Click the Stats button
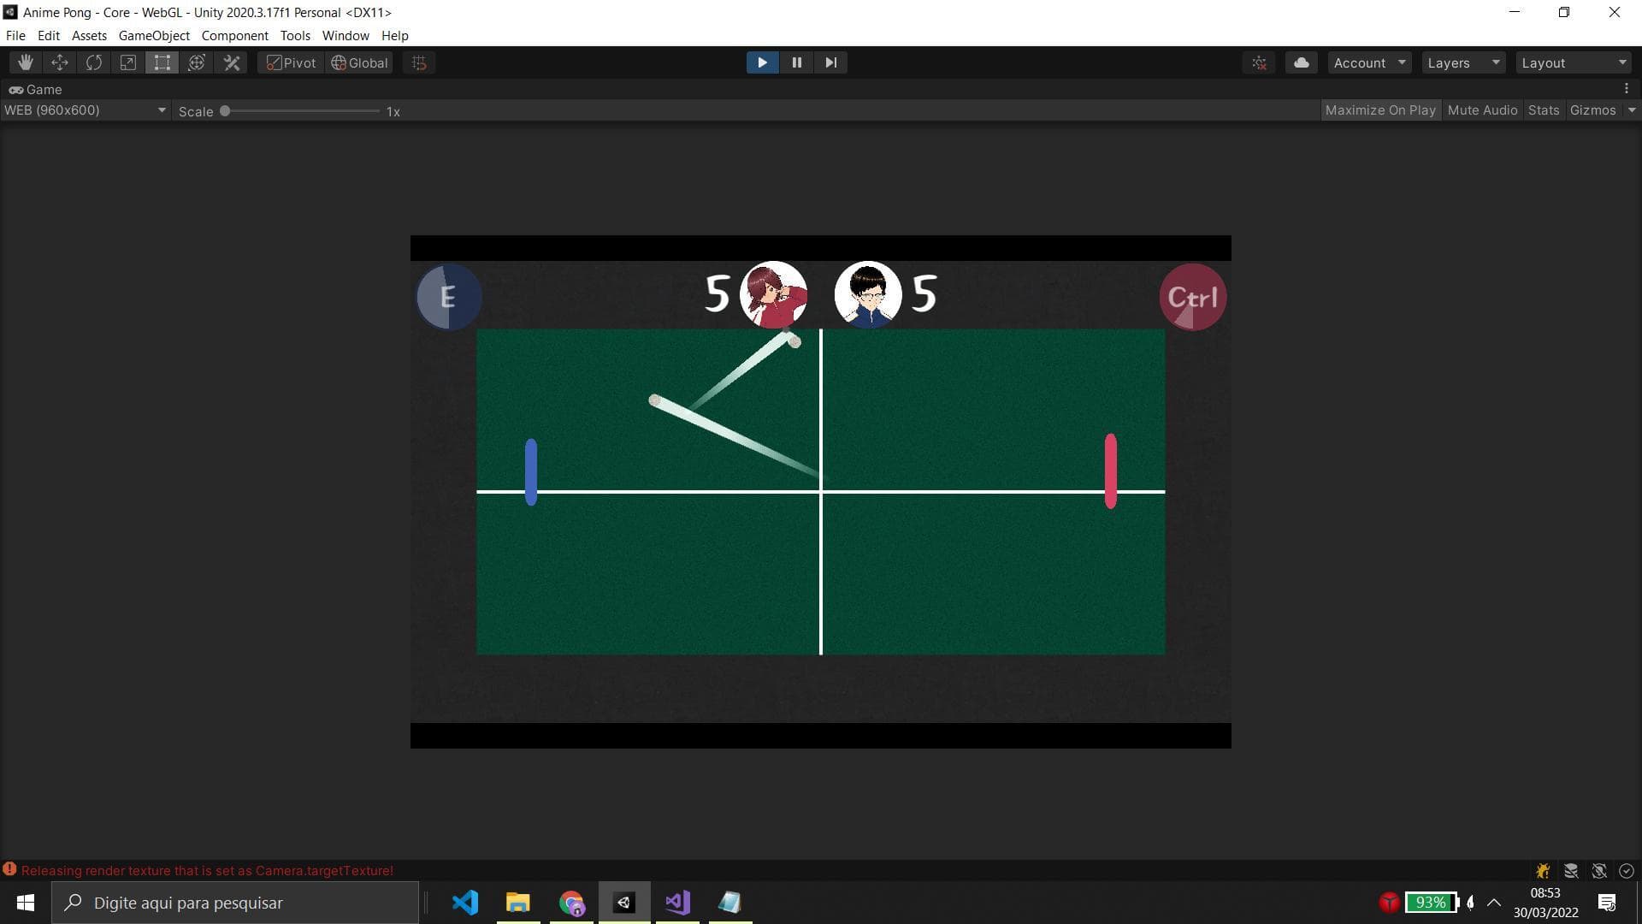Image resolution: width=1642 pixels, height=924 pixels. click(x=1544, y=110)
